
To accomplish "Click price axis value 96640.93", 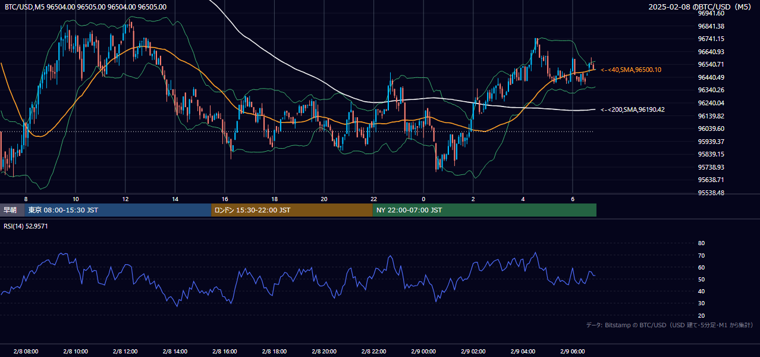I will pyautogui.click(x=711, y=52).
